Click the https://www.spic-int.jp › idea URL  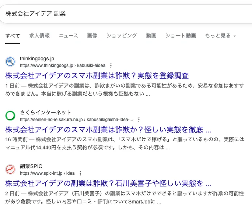pos(47,173)
